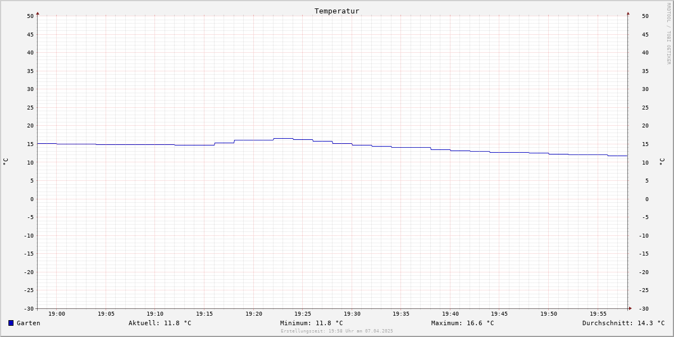Click the blue Garten legend color square
The image size is (674, 337).
point(11,323)
